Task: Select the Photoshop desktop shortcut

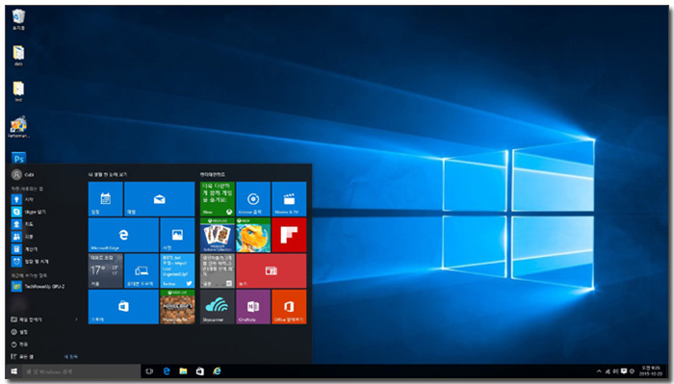Action: (18, 158)
